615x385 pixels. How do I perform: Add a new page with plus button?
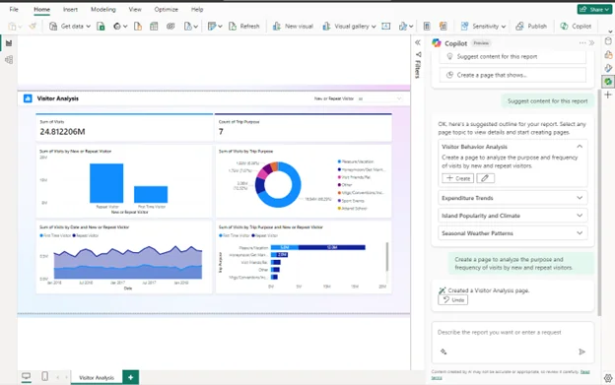(131, 377)
